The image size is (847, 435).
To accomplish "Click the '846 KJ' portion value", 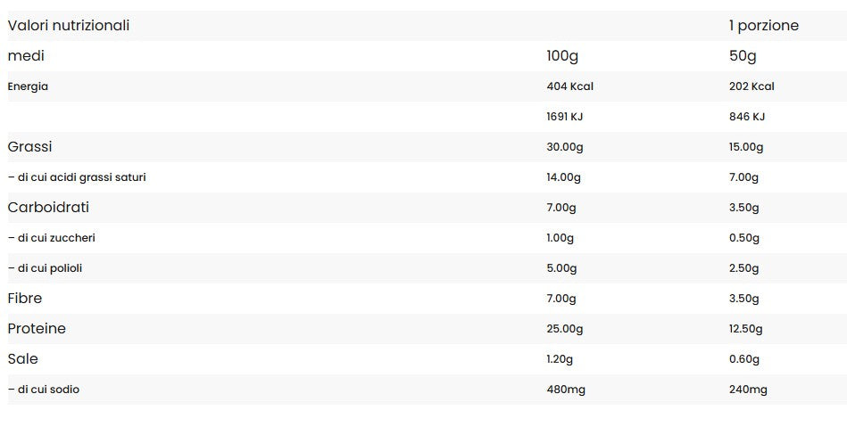I will coord(747,117).
